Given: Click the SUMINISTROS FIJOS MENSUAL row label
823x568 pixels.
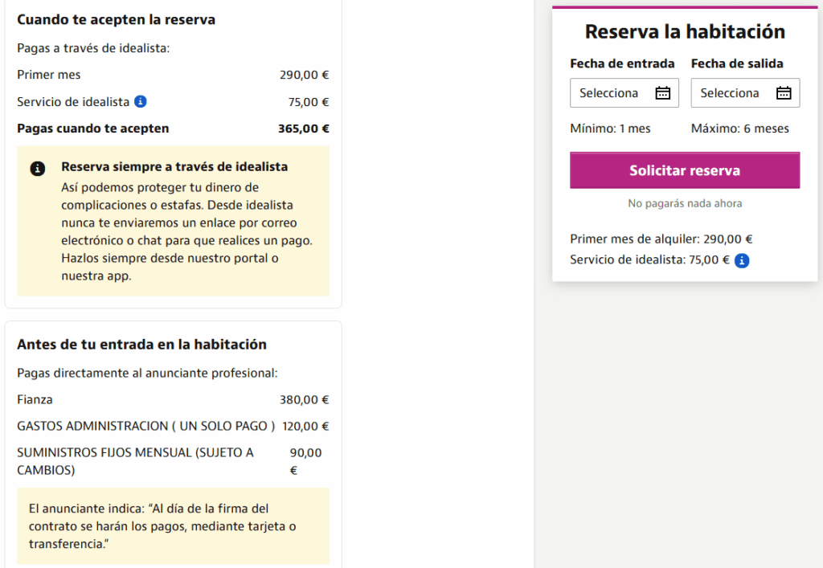Looking at the screenshot, I should (x=135, y=461).
